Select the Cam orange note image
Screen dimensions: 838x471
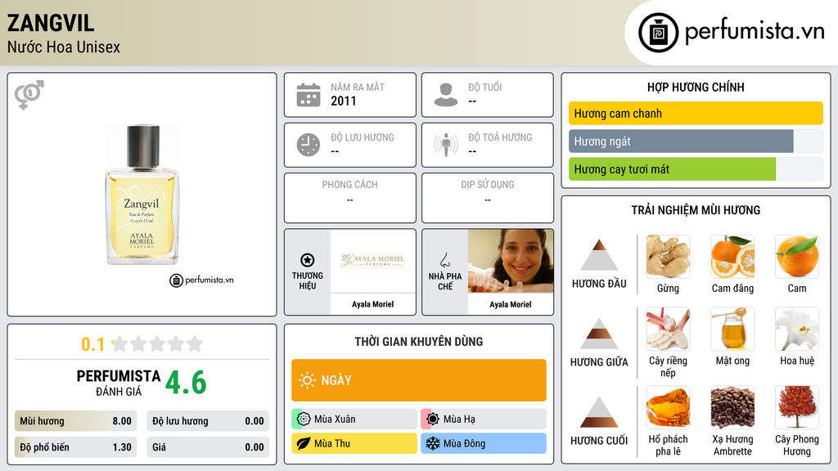[x=797, y=256]
